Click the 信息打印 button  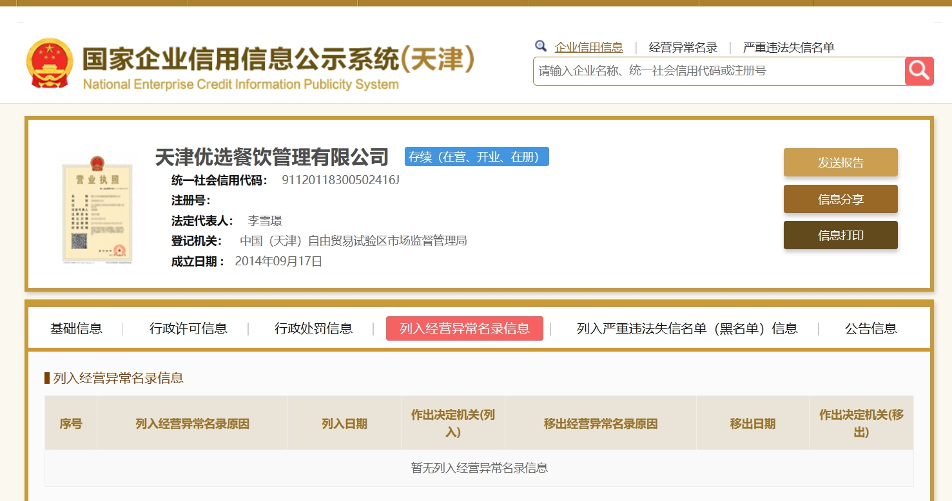tap(840, 235)
